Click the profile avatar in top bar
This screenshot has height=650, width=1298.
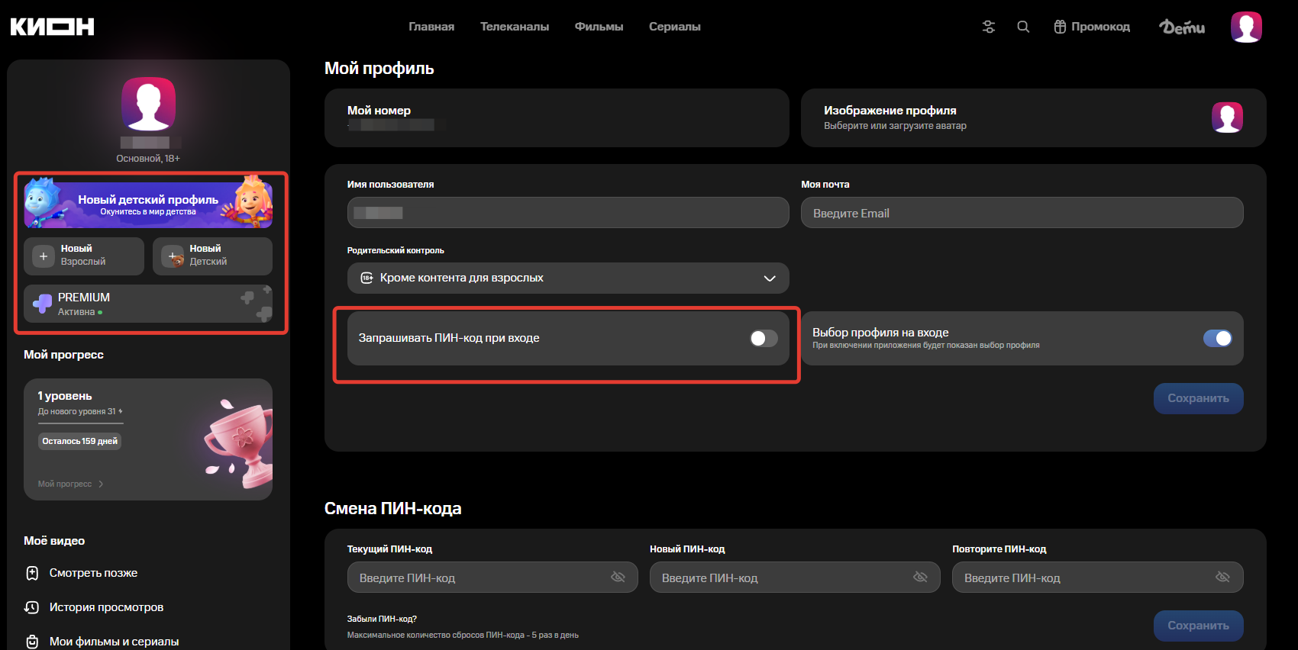1246,27
